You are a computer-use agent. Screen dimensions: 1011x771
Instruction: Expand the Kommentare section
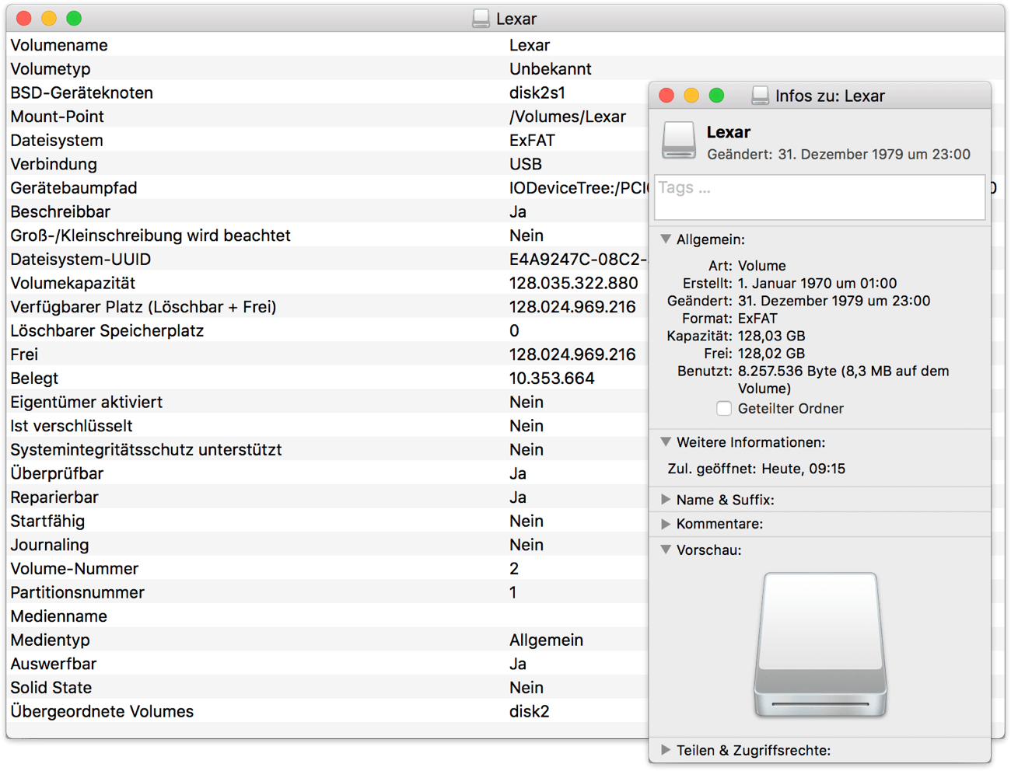tap(666, 524)
